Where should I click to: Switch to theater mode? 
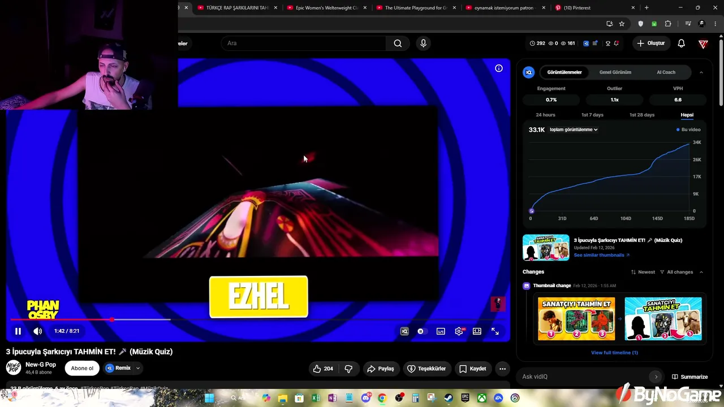[477, 331]
